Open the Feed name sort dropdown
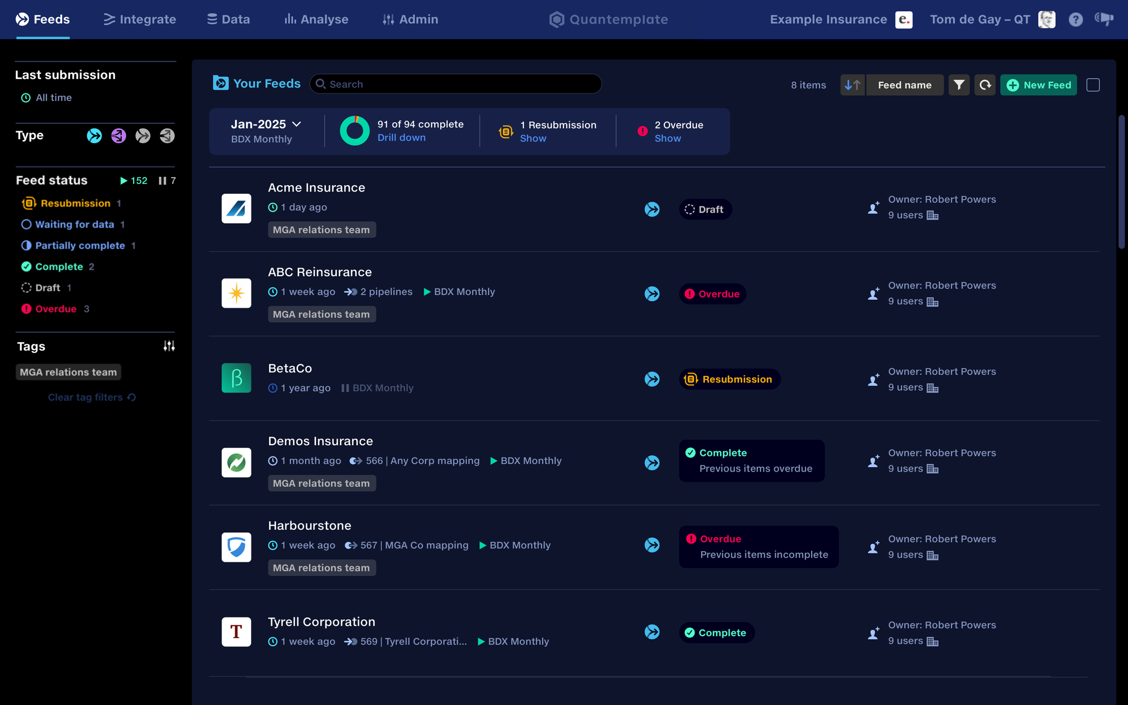This screenshot has height=705, width=1128. 905,85
